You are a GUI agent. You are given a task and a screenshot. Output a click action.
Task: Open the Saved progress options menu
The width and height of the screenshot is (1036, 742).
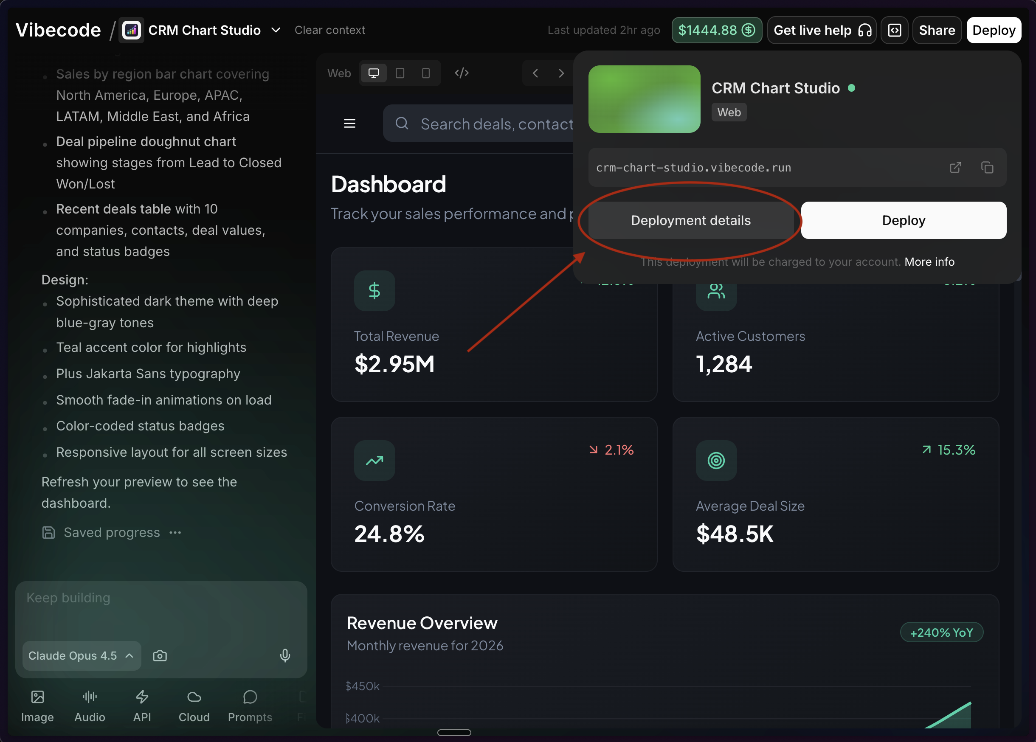[x=175, y=532]
